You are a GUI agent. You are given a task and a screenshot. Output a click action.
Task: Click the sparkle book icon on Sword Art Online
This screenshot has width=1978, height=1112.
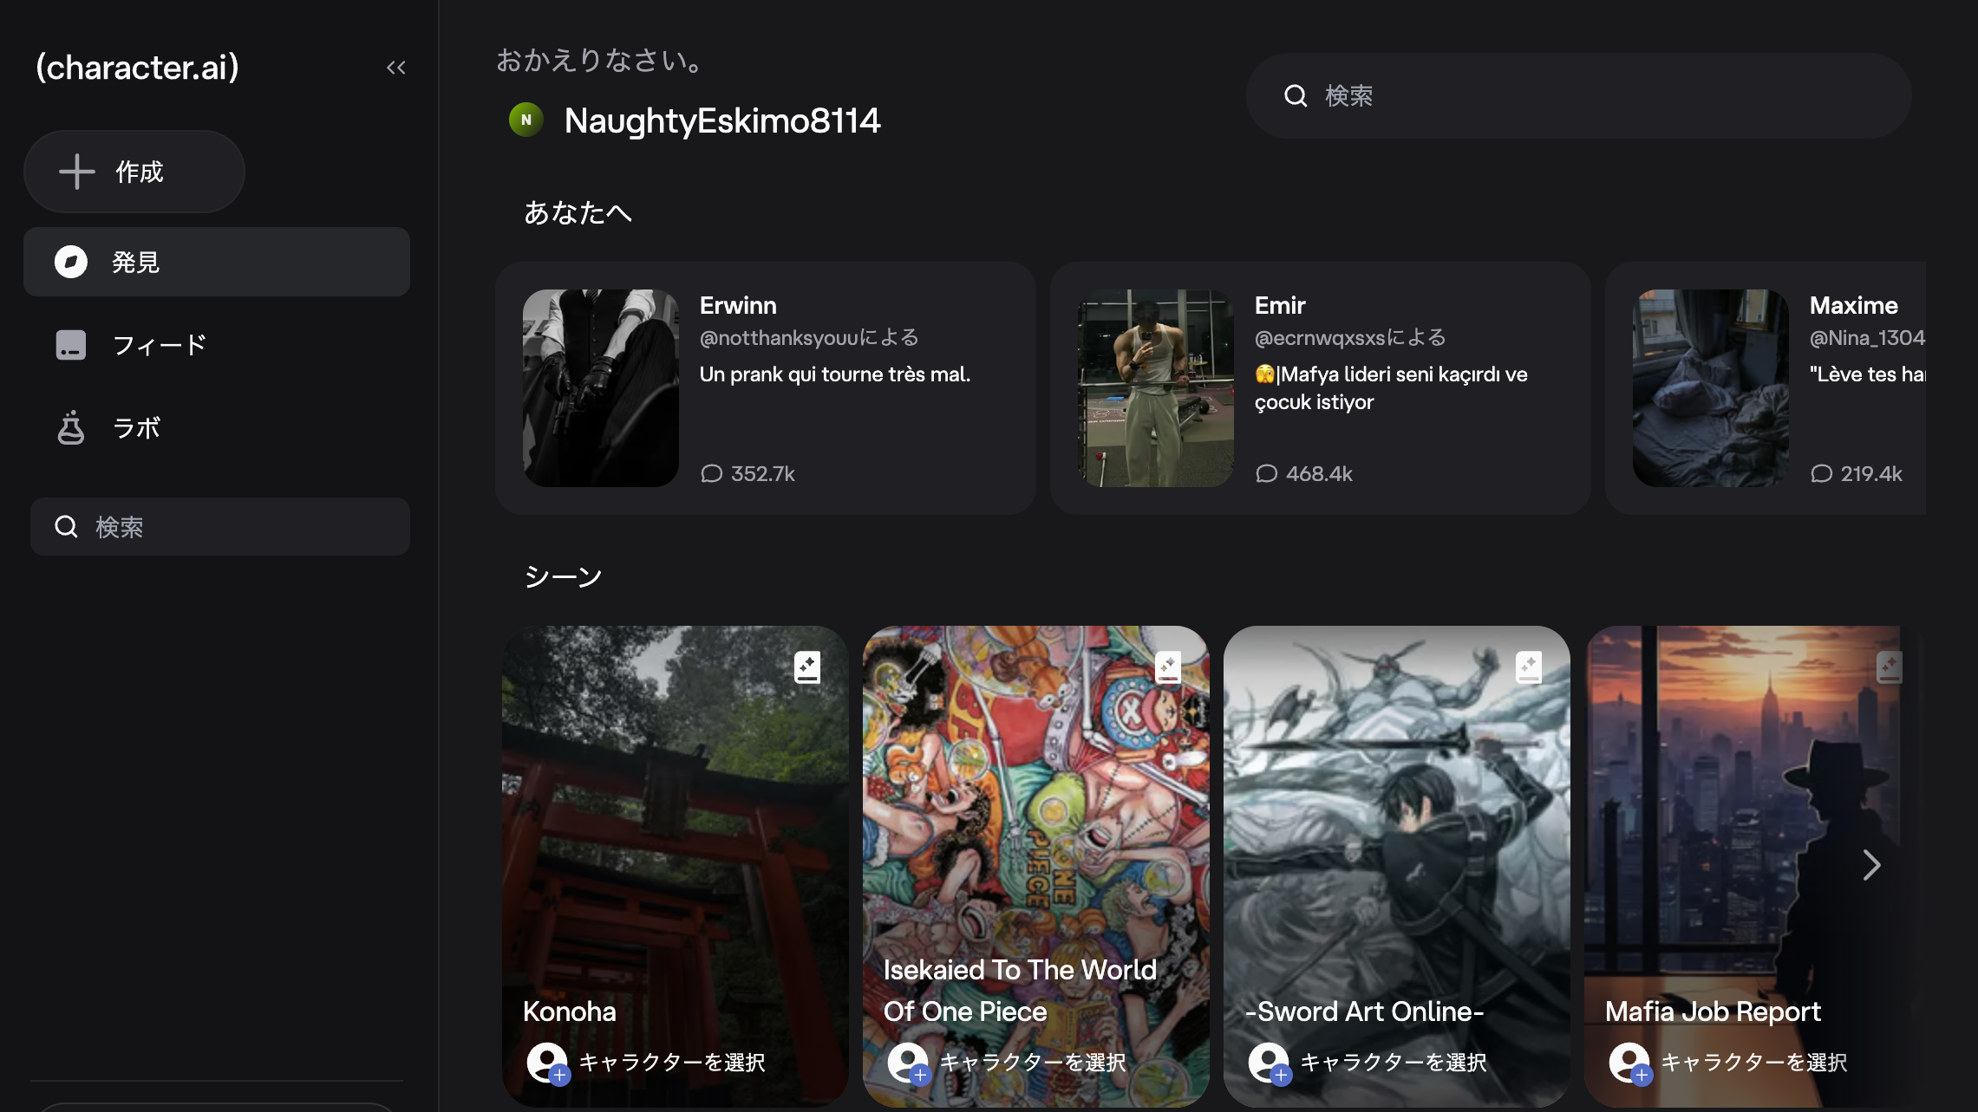[x=1529, y=667]
